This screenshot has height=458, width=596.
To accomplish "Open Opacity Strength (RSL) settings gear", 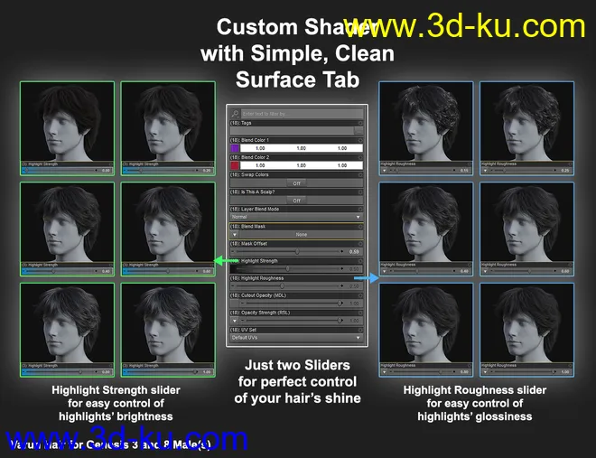I will point(360,313).
